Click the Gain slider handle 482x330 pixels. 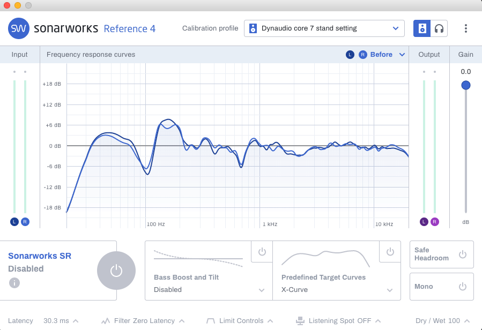tap(466, 85)
